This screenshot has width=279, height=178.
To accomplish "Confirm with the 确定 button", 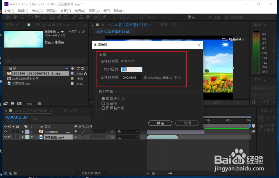I will pyautogui.click(x=160, y=123).
